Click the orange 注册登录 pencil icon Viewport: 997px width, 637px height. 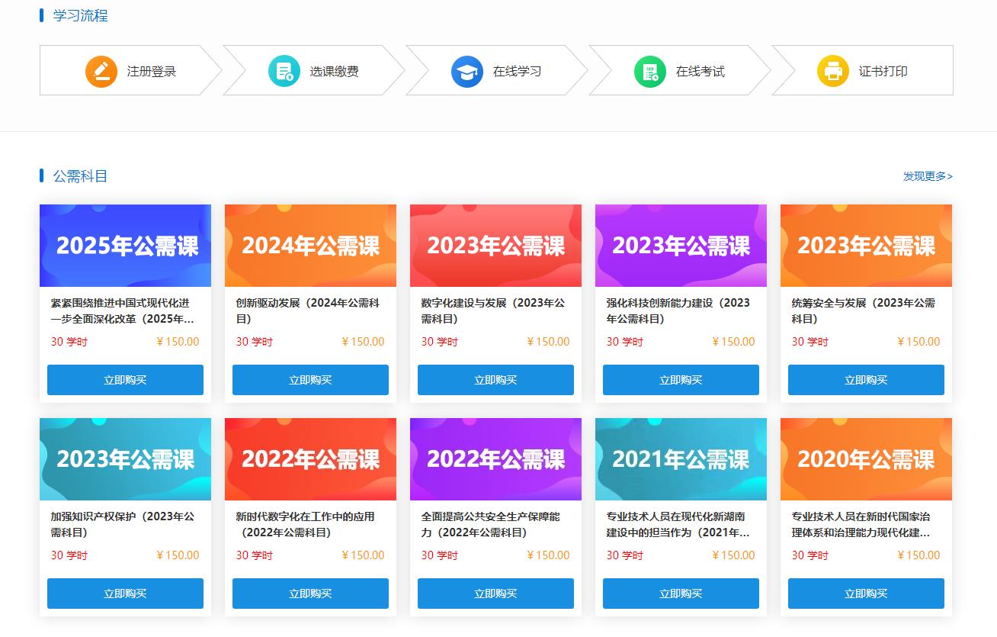tap(101, 72)
